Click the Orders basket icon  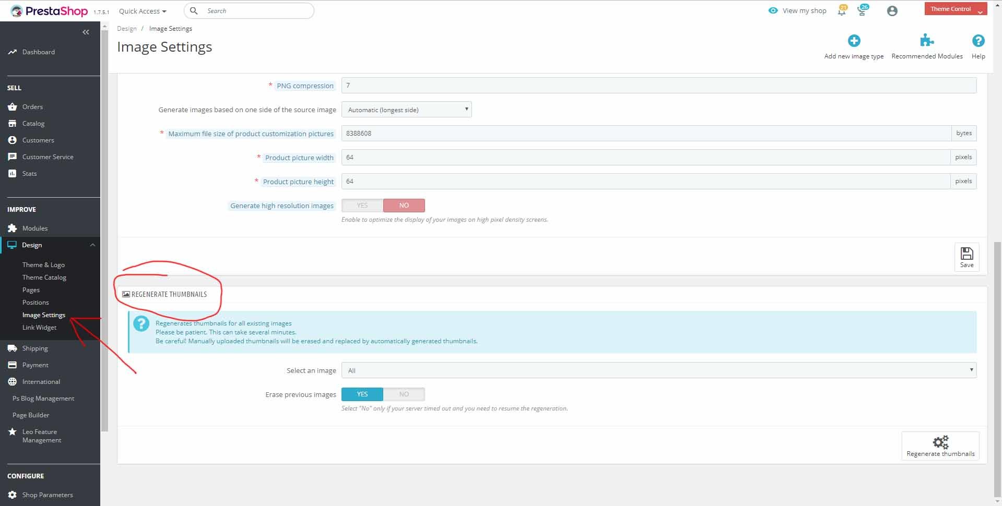(13, 107)
